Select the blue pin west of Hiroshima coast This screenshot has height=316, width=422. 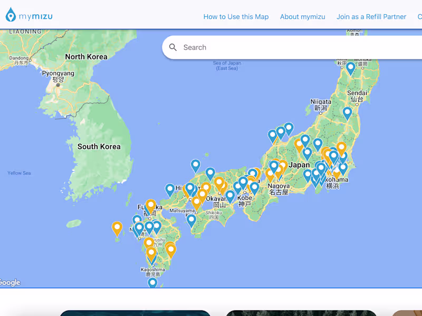click(x=170, y=191)
